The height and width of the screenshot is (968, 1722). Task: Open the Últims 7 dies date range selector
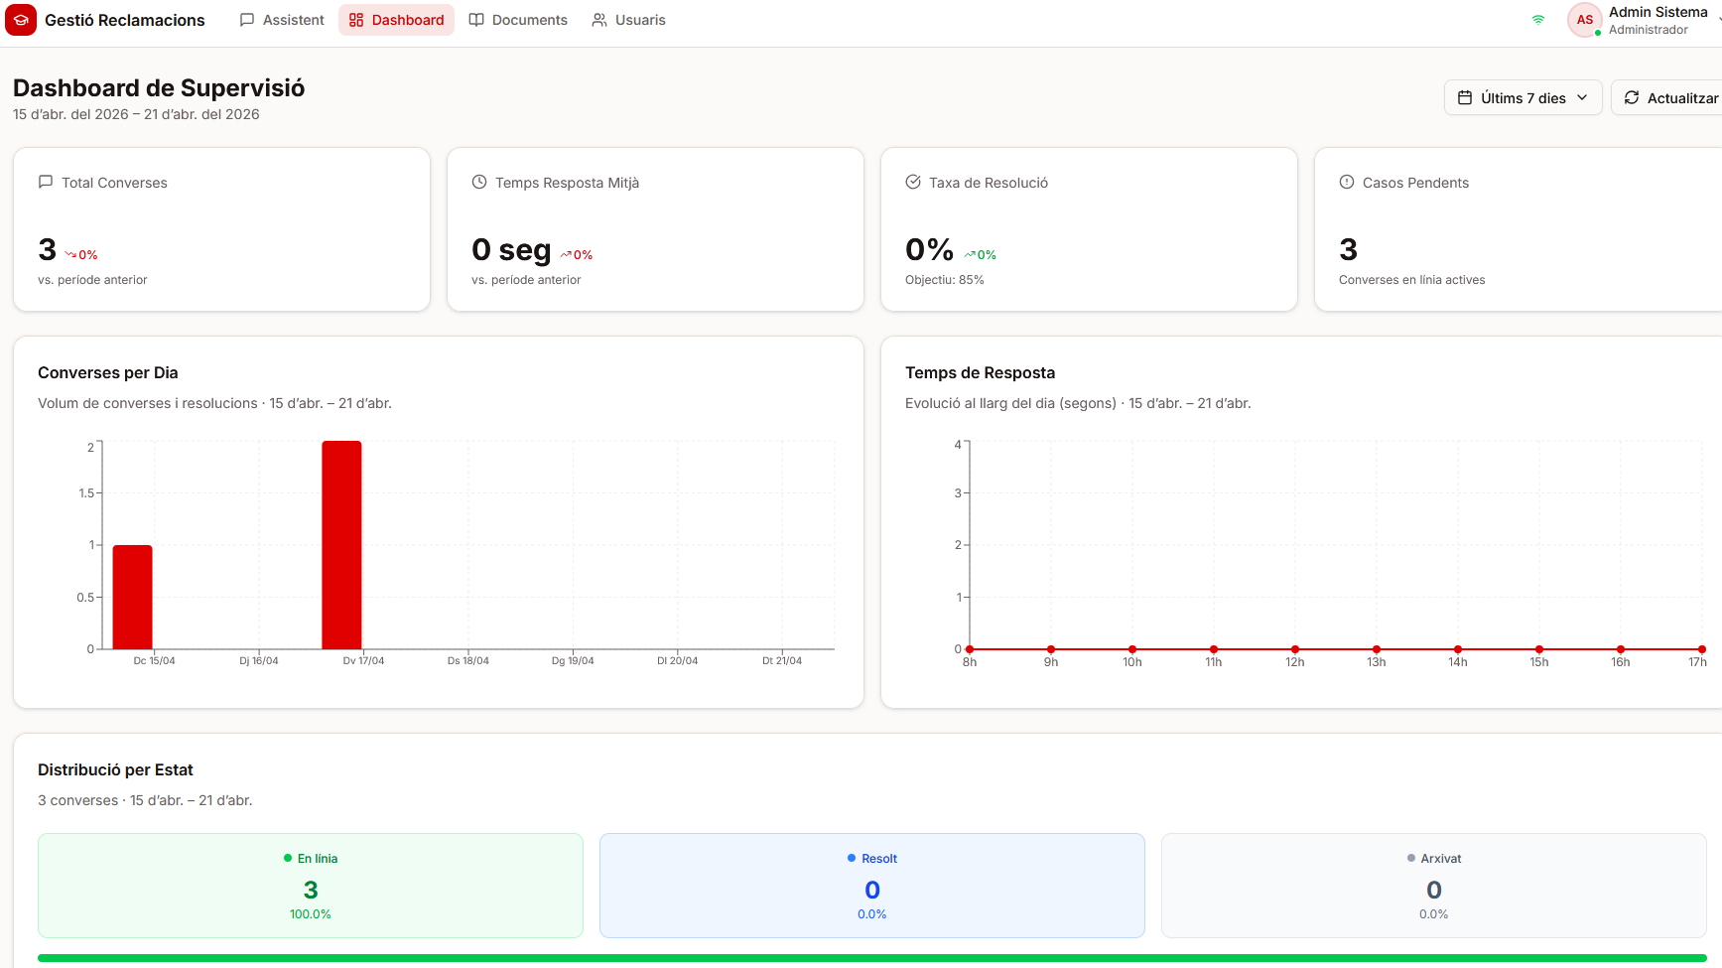click(x=1523, y=97)
